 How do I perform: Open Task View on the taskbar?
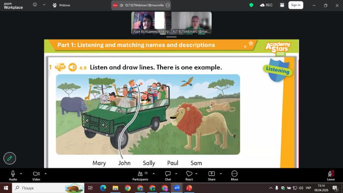(90, 188)
